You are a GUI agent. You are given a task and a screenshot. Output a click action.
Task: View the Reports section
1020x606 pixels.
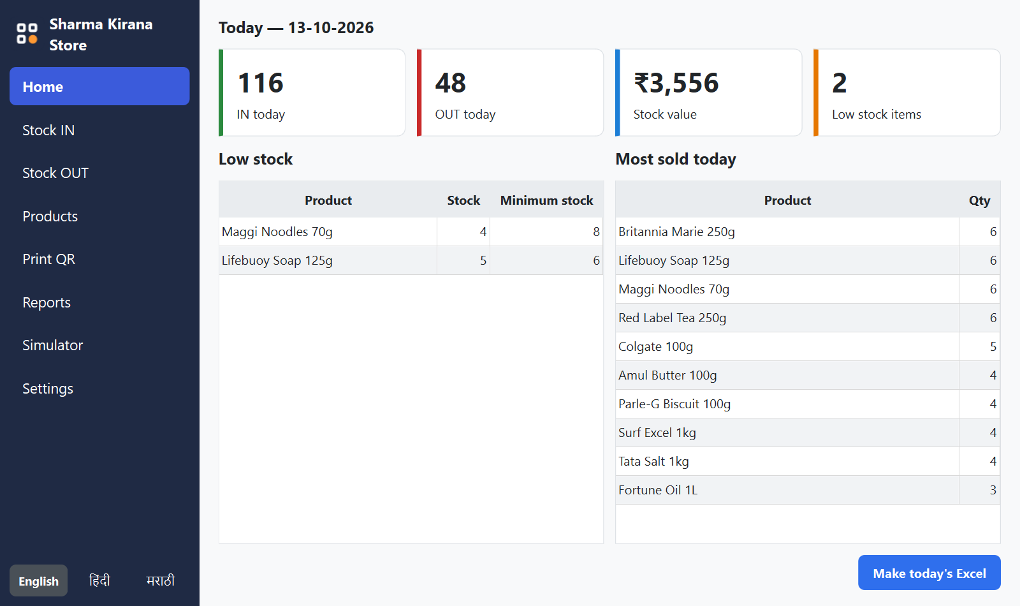tap(99, 302)
